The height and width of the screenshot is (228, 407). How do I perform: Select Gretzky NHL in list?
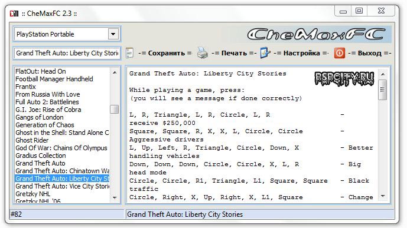[32, 194]
